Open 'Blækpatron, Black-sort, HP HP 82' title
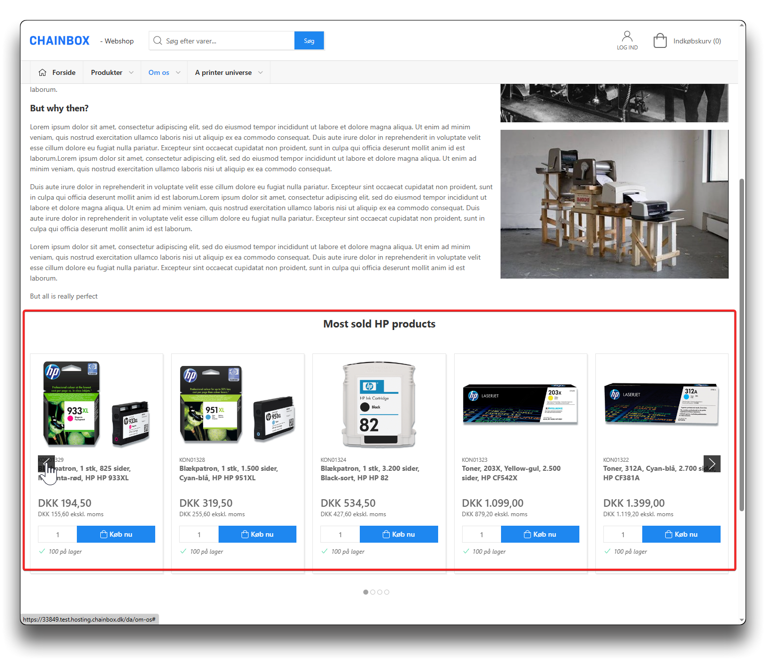This screenshot has height=661, width=766. (x=370, y=473)
